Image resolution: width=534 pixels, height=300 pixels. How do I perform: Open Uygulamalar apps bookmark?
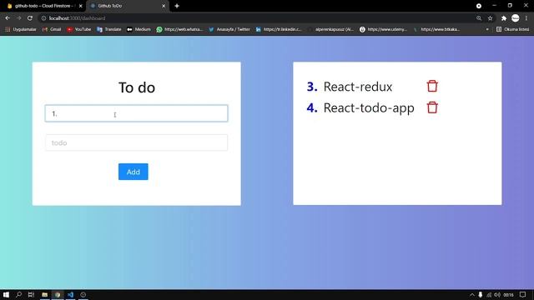(21, 29)
